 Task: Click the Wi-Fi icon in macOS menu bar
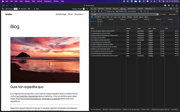coord(159,1)
